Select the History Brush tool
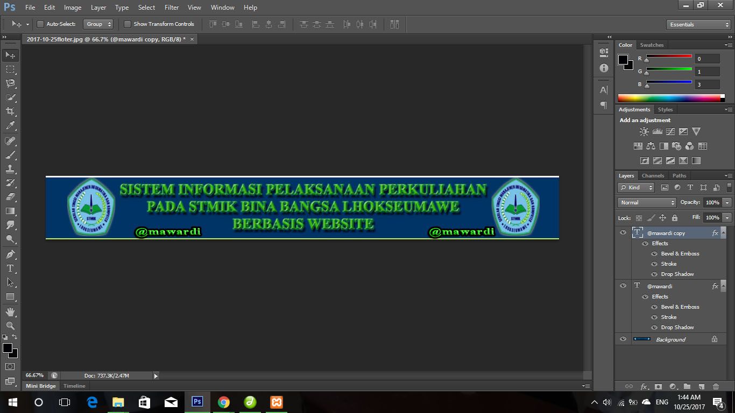This screenshot has width=735, height=413. click(x=10, y=183)
